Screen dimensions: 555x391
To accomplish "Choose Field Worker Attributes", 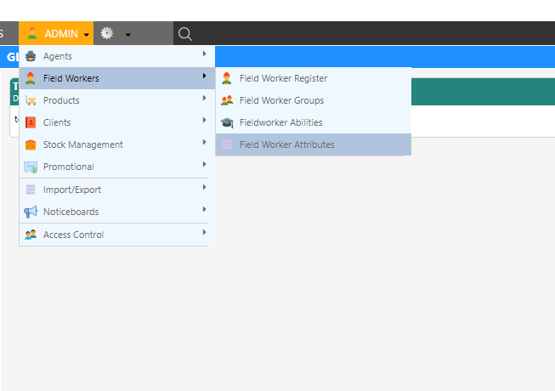I will 286,144.
